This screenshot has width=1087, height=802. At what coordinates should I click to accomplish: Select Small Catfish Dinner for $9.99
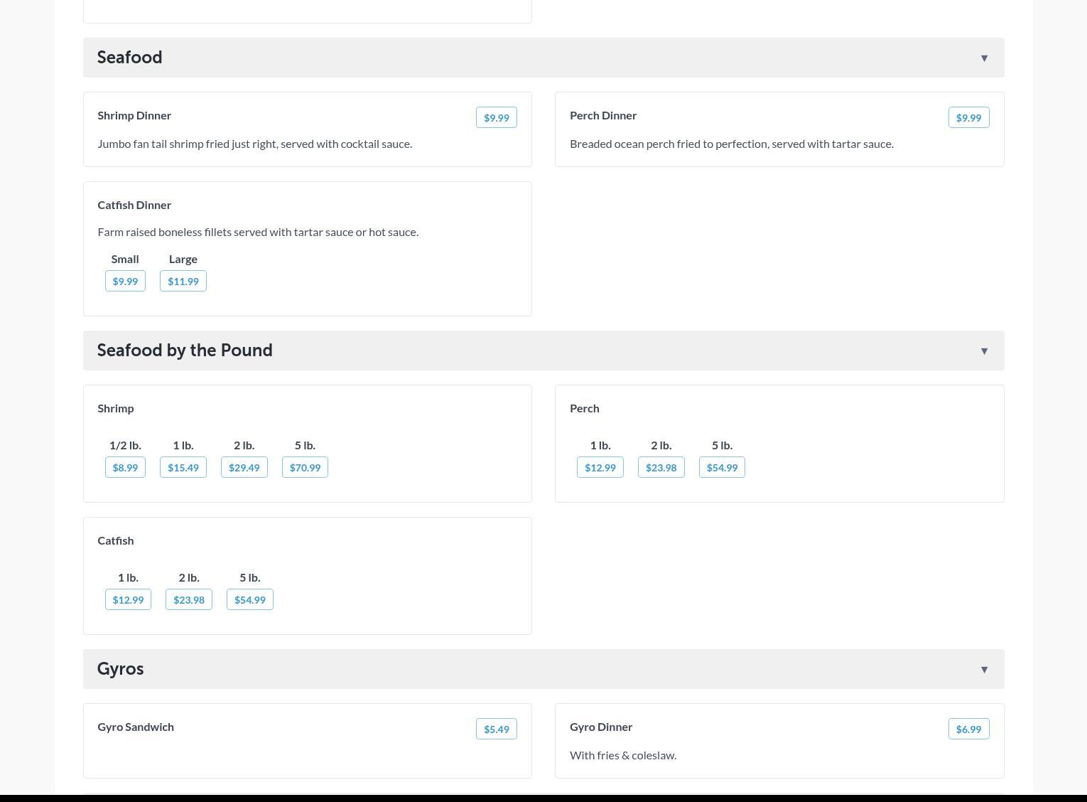pyautogui.click(x=125, y=282)
